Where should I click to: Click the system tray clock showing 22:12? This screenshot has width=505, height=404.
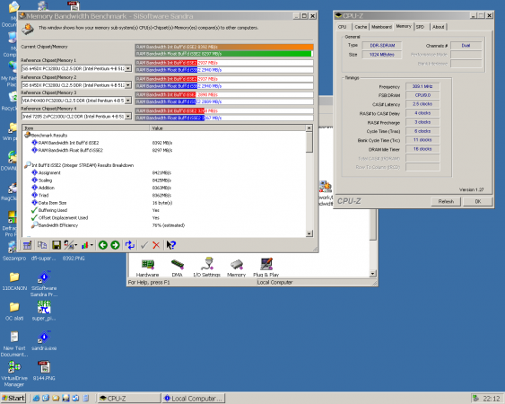pos(492,399)
